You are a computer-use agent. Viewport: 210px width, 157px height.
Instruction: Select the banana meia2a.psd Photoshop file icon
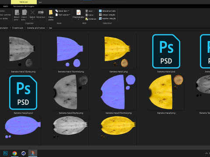point(23,92)
